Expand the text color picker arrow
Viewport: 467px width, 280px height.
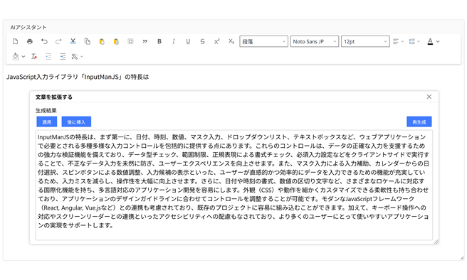438,42
